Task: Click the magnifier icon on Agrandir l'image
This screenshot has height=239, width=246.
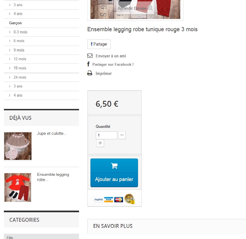Action: coord(150,8)
